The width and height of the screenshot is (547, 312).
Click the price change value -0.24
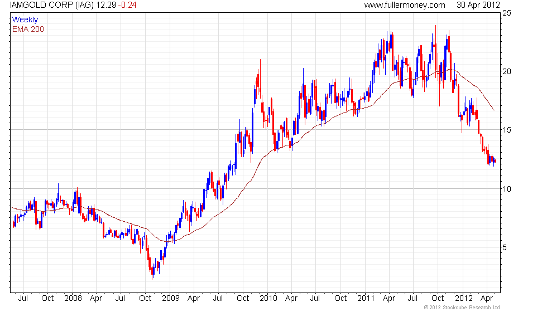tap(127, 5)
